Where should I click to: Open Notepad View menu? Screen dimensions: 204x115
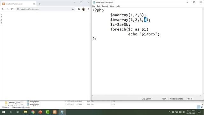(x=112, y=6)
